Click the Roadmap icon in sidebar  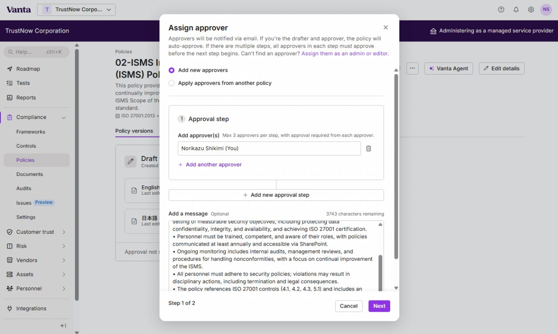click(10, 69)
